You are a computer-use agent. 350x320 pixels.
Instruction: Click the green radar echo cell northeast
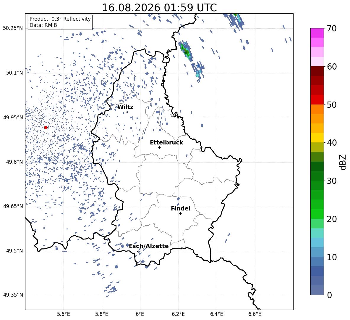[186, 51]
